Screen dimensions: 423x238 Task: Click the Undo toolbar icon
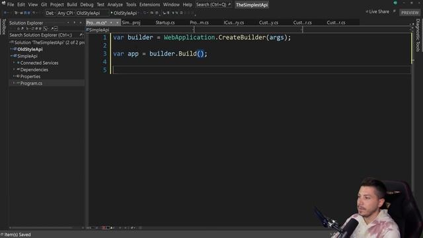34,13
